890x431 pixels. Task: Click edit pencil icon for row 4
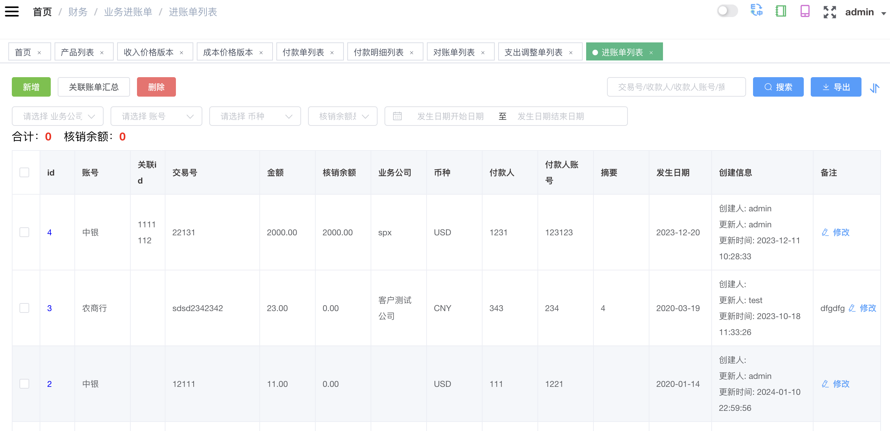(825, 232)
